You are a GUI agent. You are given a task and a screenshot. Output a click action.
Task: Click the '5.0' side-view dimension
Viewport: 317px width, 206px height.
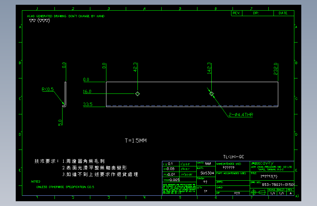60,123
